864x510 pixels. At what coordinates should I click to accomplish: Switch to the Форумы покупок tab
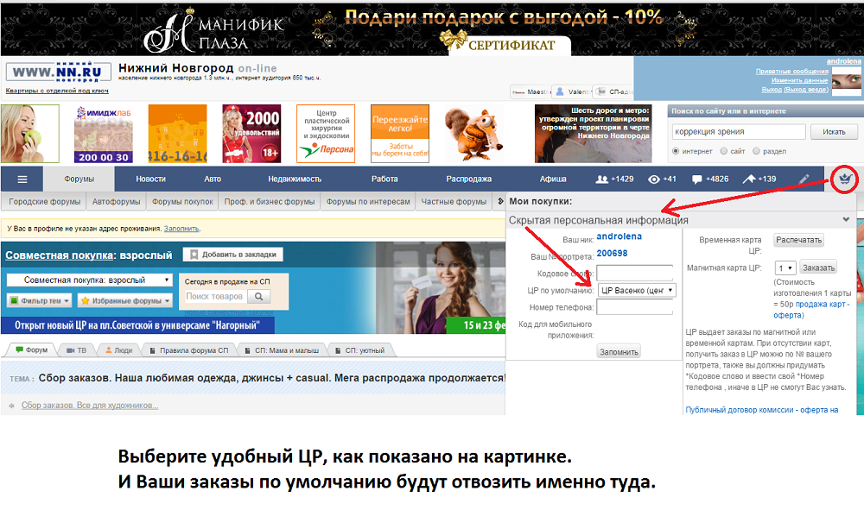(182, 201)
